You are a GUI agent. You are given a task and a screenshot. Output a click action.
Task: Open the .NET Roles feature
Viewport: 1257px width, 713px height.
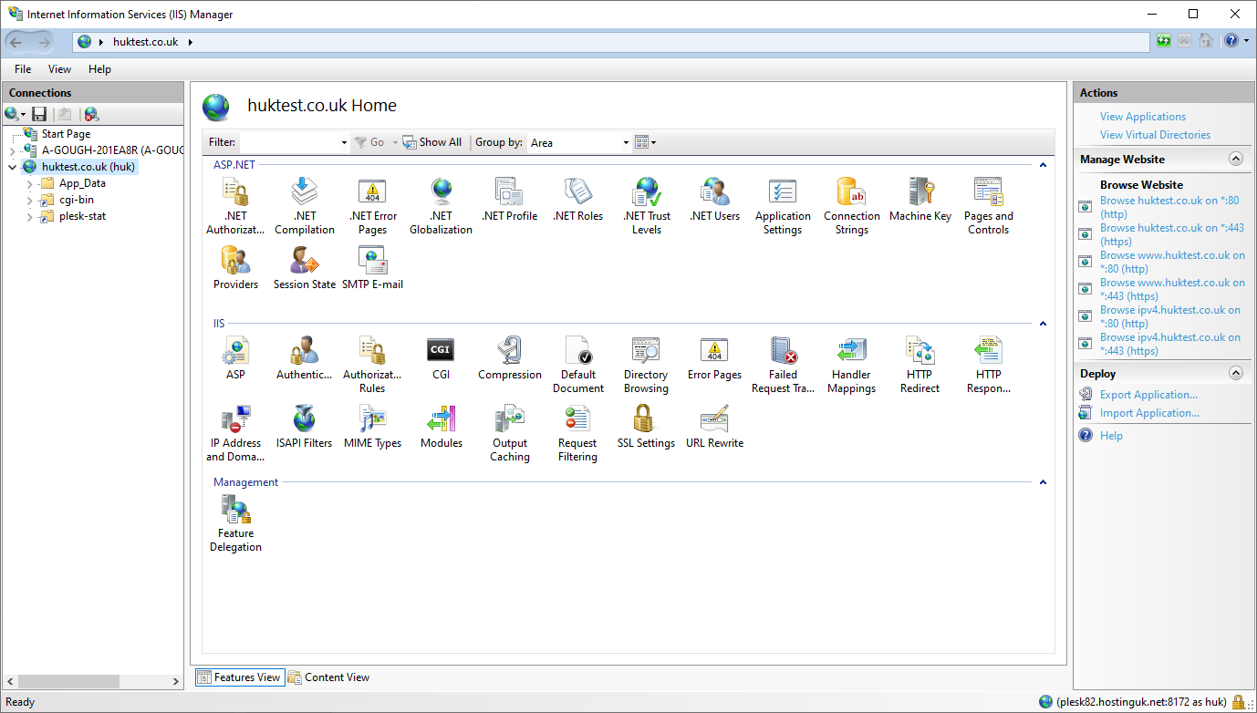[578, 200]
